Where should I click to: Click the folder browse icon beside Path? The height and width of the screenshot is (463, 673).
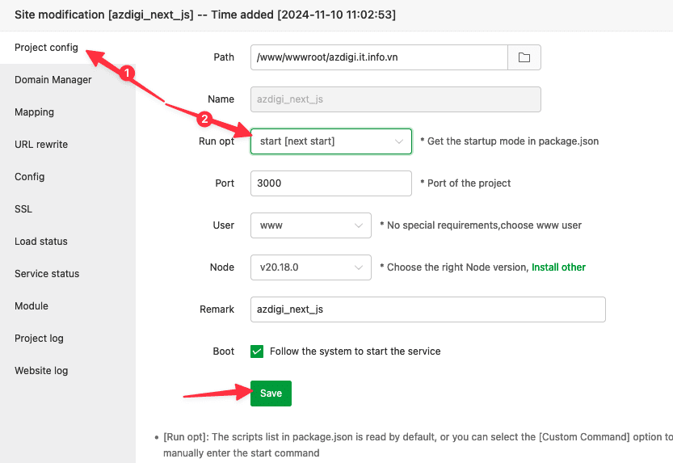point(524,57)
